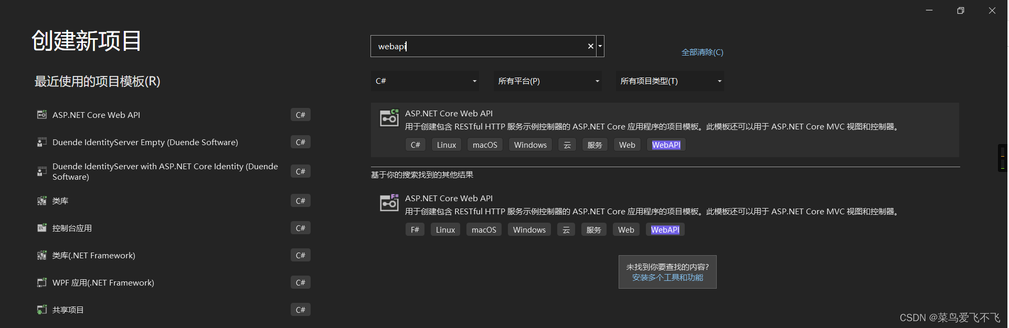
Task: Click the Windows tag in C# result
Action: (530, 145)
